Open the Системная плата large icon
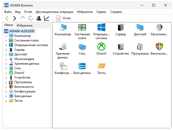This screenshot has height=130, width=173. click(82, 27)
